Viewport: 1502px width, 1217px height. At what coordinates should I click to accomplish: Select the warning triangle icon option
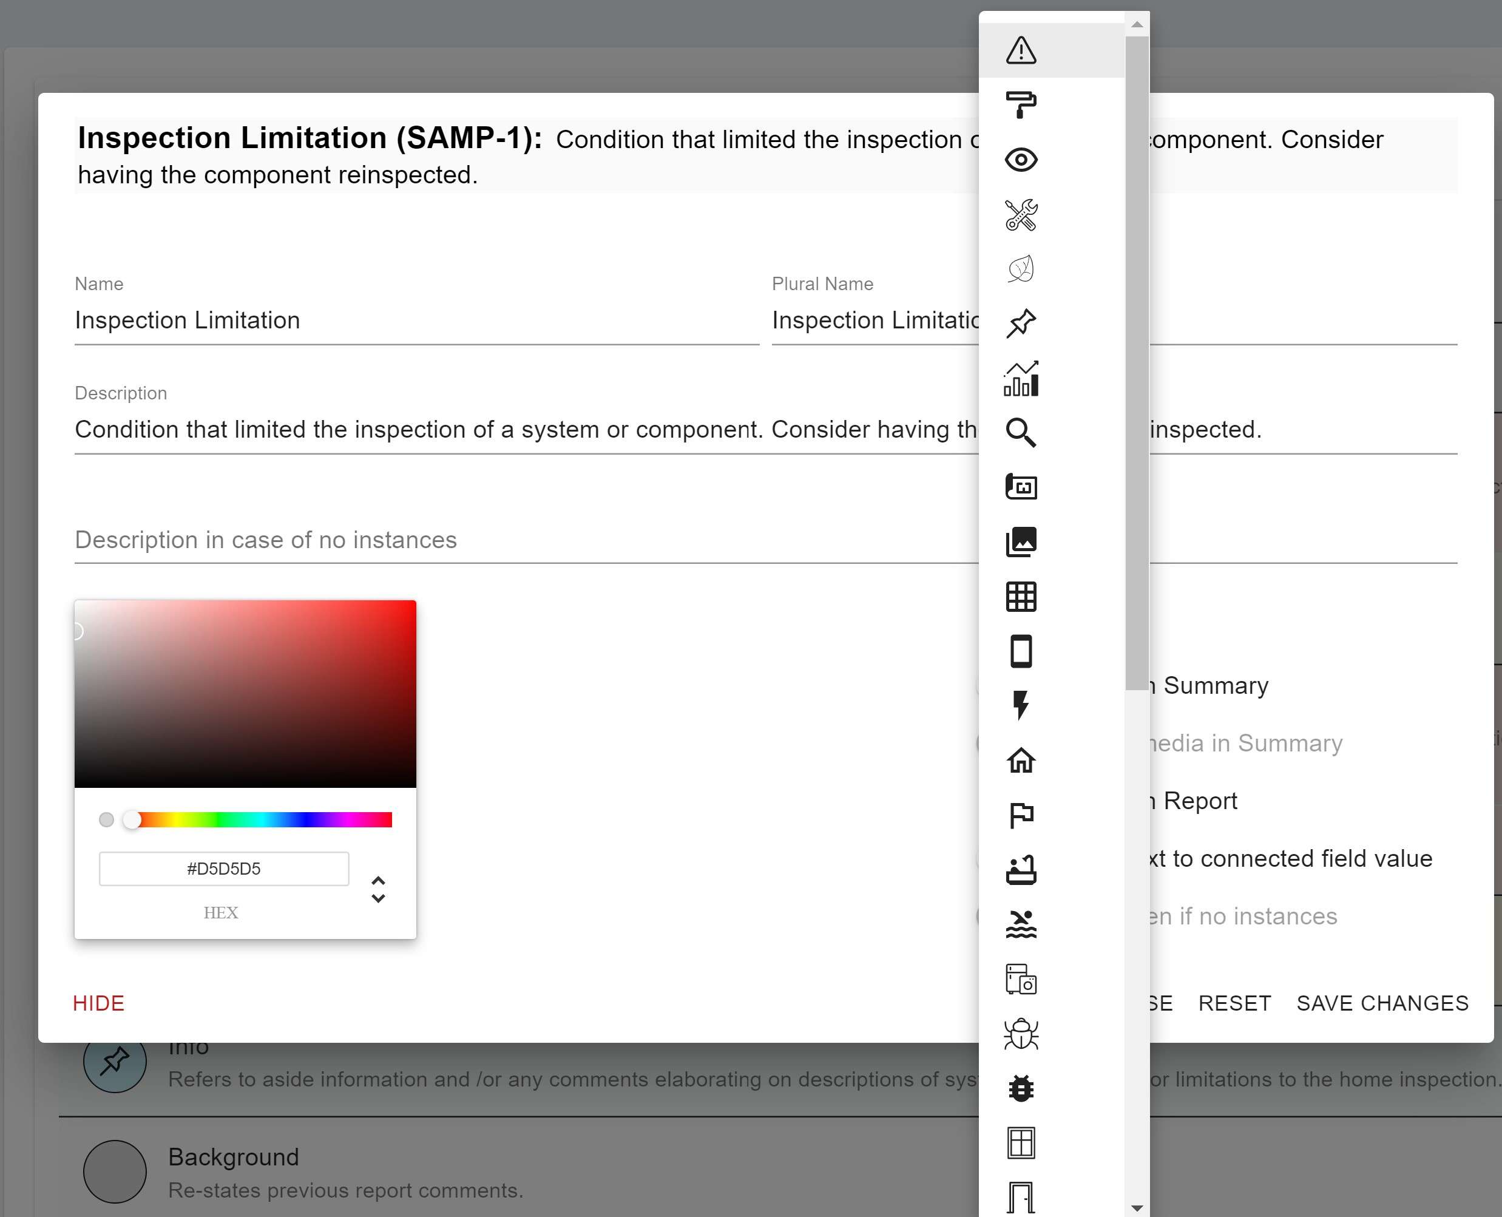pyautogui.click(x=1021, y=50)
